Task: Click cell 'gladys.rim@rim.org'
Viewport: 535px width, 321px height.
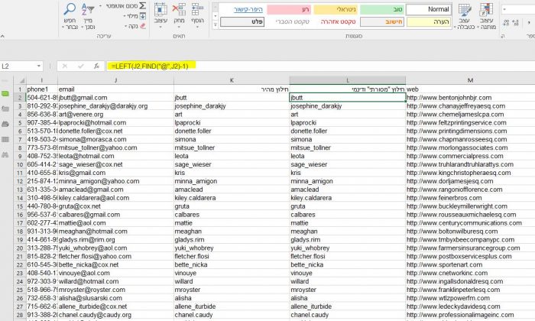Action: [x=115, y=240]
